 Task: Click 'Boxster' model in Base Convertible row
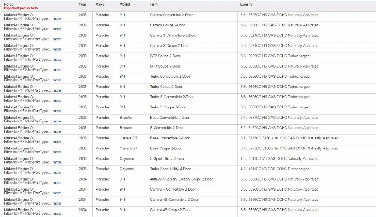pyautogui.click(x=126, y=118)
